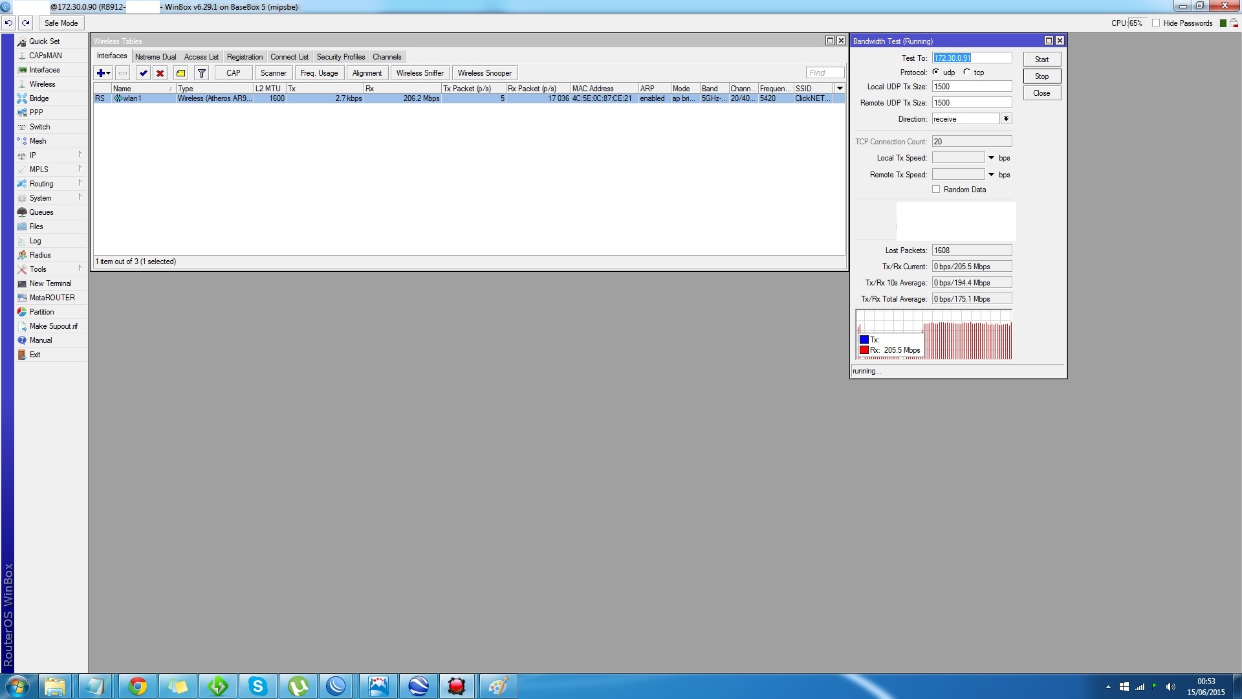Open the table columns dropdown arrow

840,88
